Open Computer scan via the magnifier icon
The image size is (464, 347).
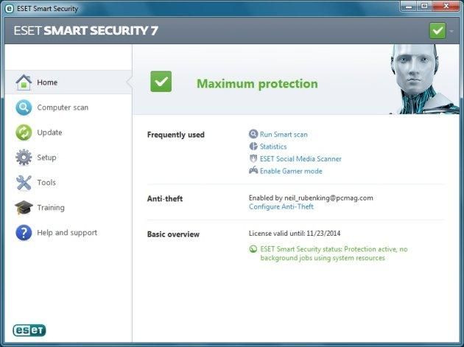click(24, 108)
